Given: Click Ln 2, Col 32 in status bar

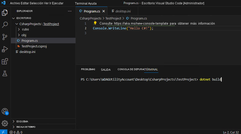Looking at the screenshot, I should click(231, 132).
